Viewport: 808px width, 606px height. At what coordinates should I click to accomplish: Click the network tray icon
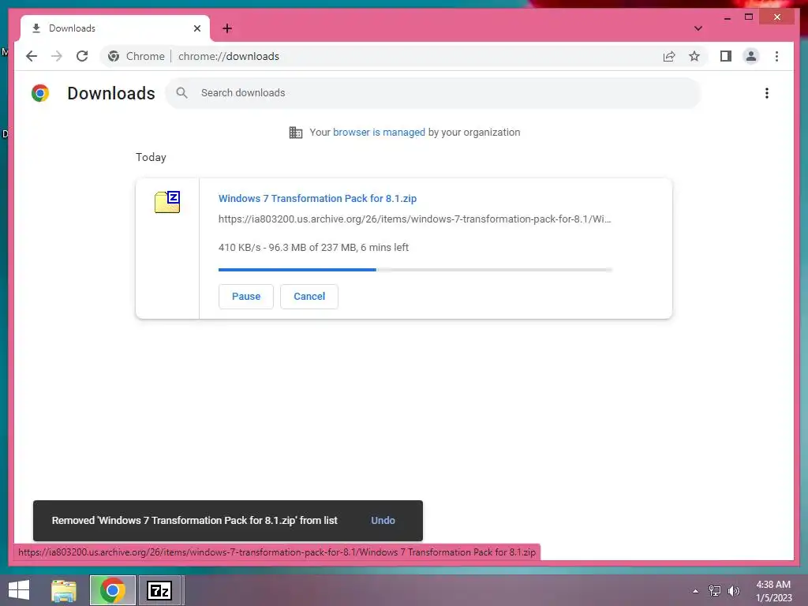tap(714, 591)
